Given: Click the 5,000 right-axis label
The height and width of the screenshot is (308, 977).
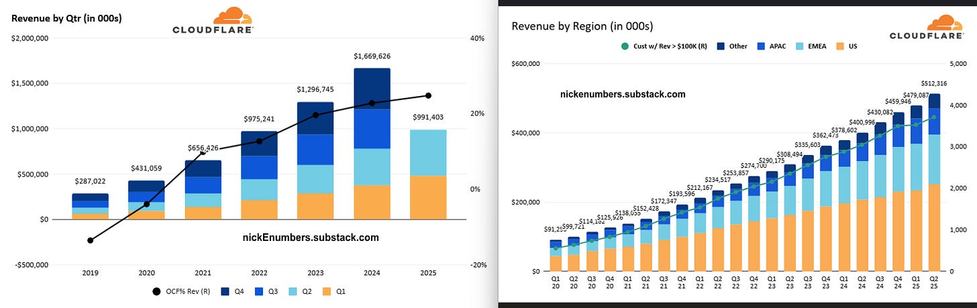Looking at the screenshot, I should coord(960,64).
